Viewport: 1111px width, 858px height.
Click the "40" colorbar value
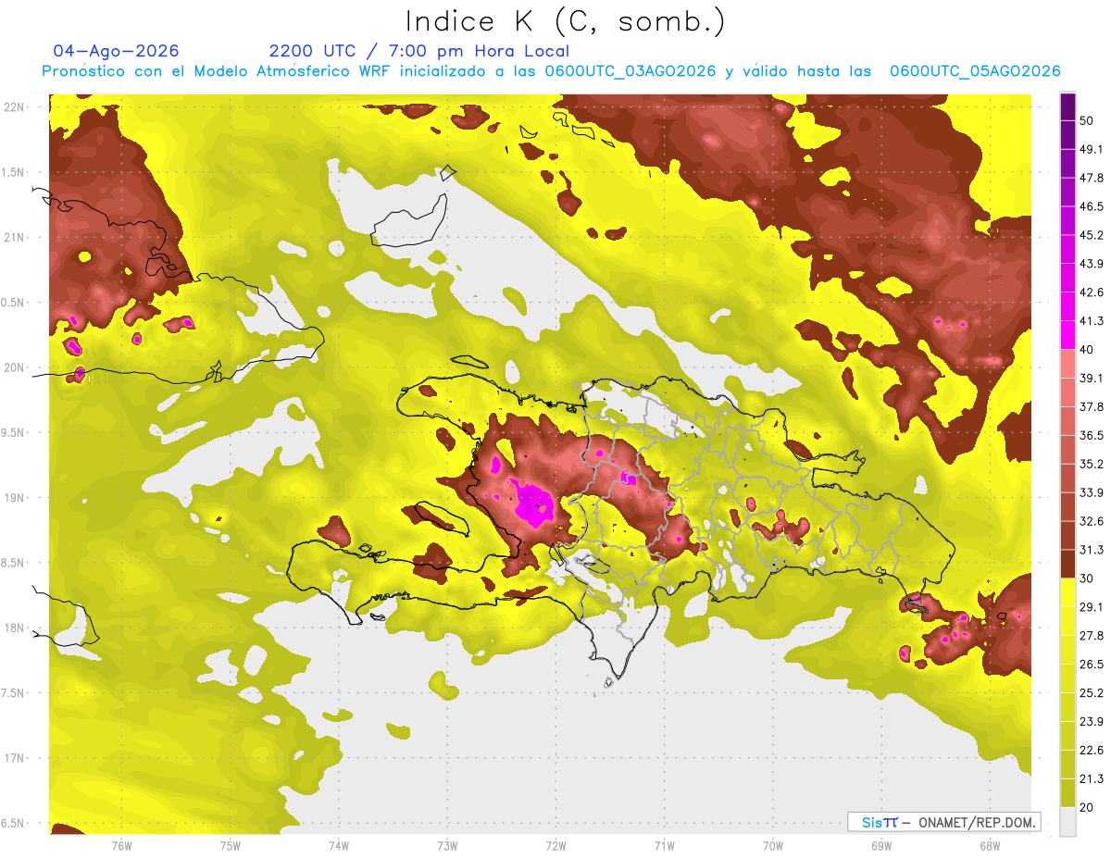click(1088, 350)
